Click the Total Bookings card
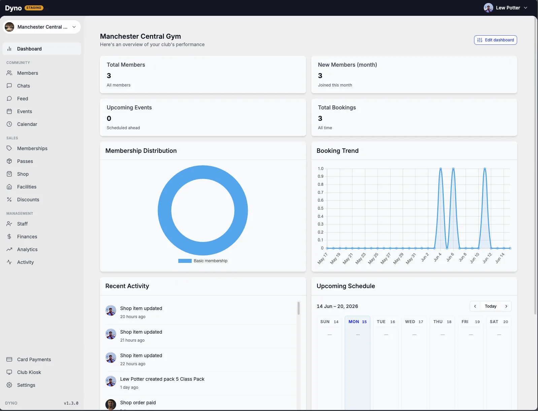 click(x=414, y=117)
